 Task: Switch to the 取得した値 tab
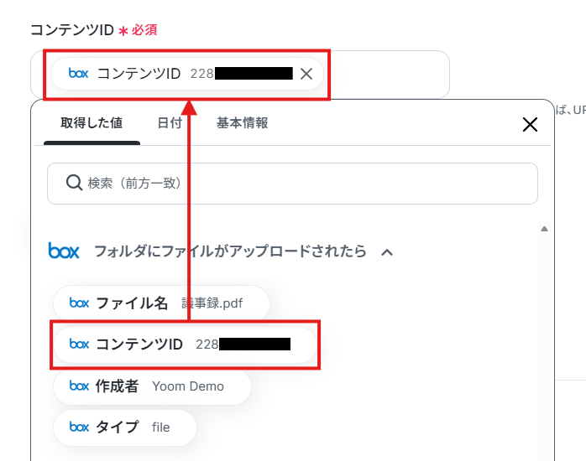(92, 123)
